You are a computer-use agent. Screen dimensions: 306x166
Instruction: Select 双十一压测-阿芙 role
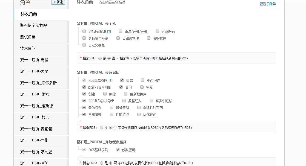[x=41, y=162]
